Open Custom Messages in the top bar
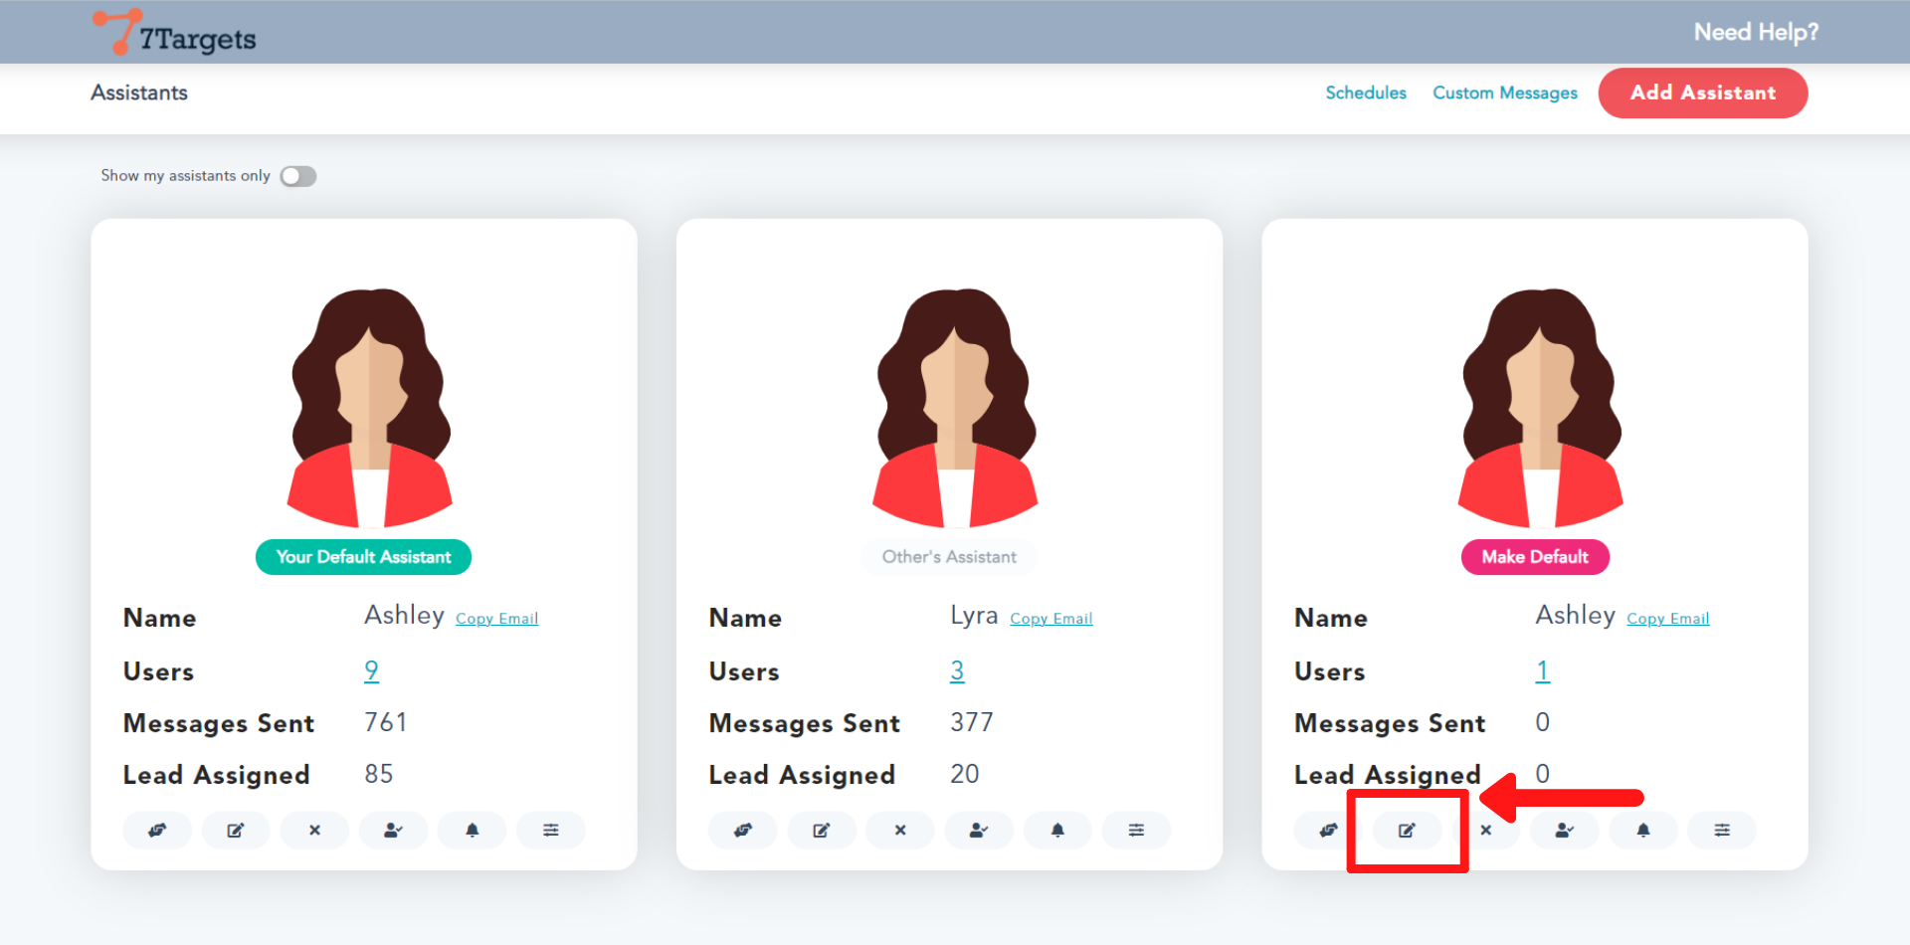 pyautogui.click(x=1504, y=93)
